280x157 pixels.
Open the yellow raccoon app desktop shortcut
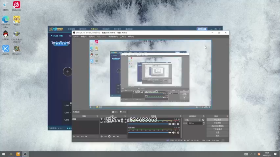16,21
